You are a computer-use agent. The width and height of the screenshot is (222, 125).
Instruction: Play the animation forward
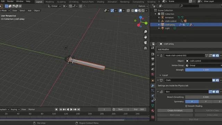71,109
